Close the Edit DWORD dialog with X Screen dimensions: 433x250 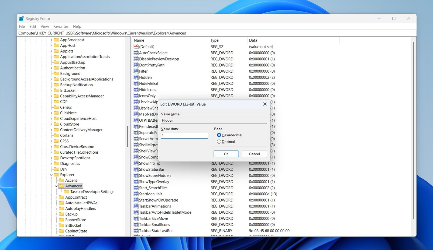pos(264,104)
